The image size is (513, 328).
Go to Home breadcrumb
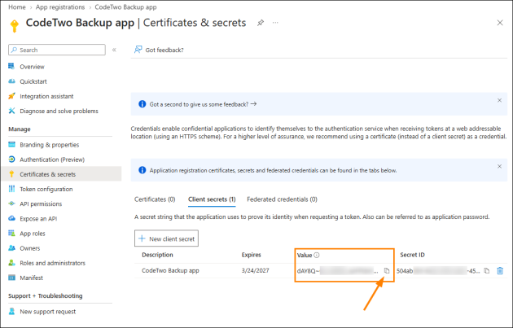[x=17, y=7]
